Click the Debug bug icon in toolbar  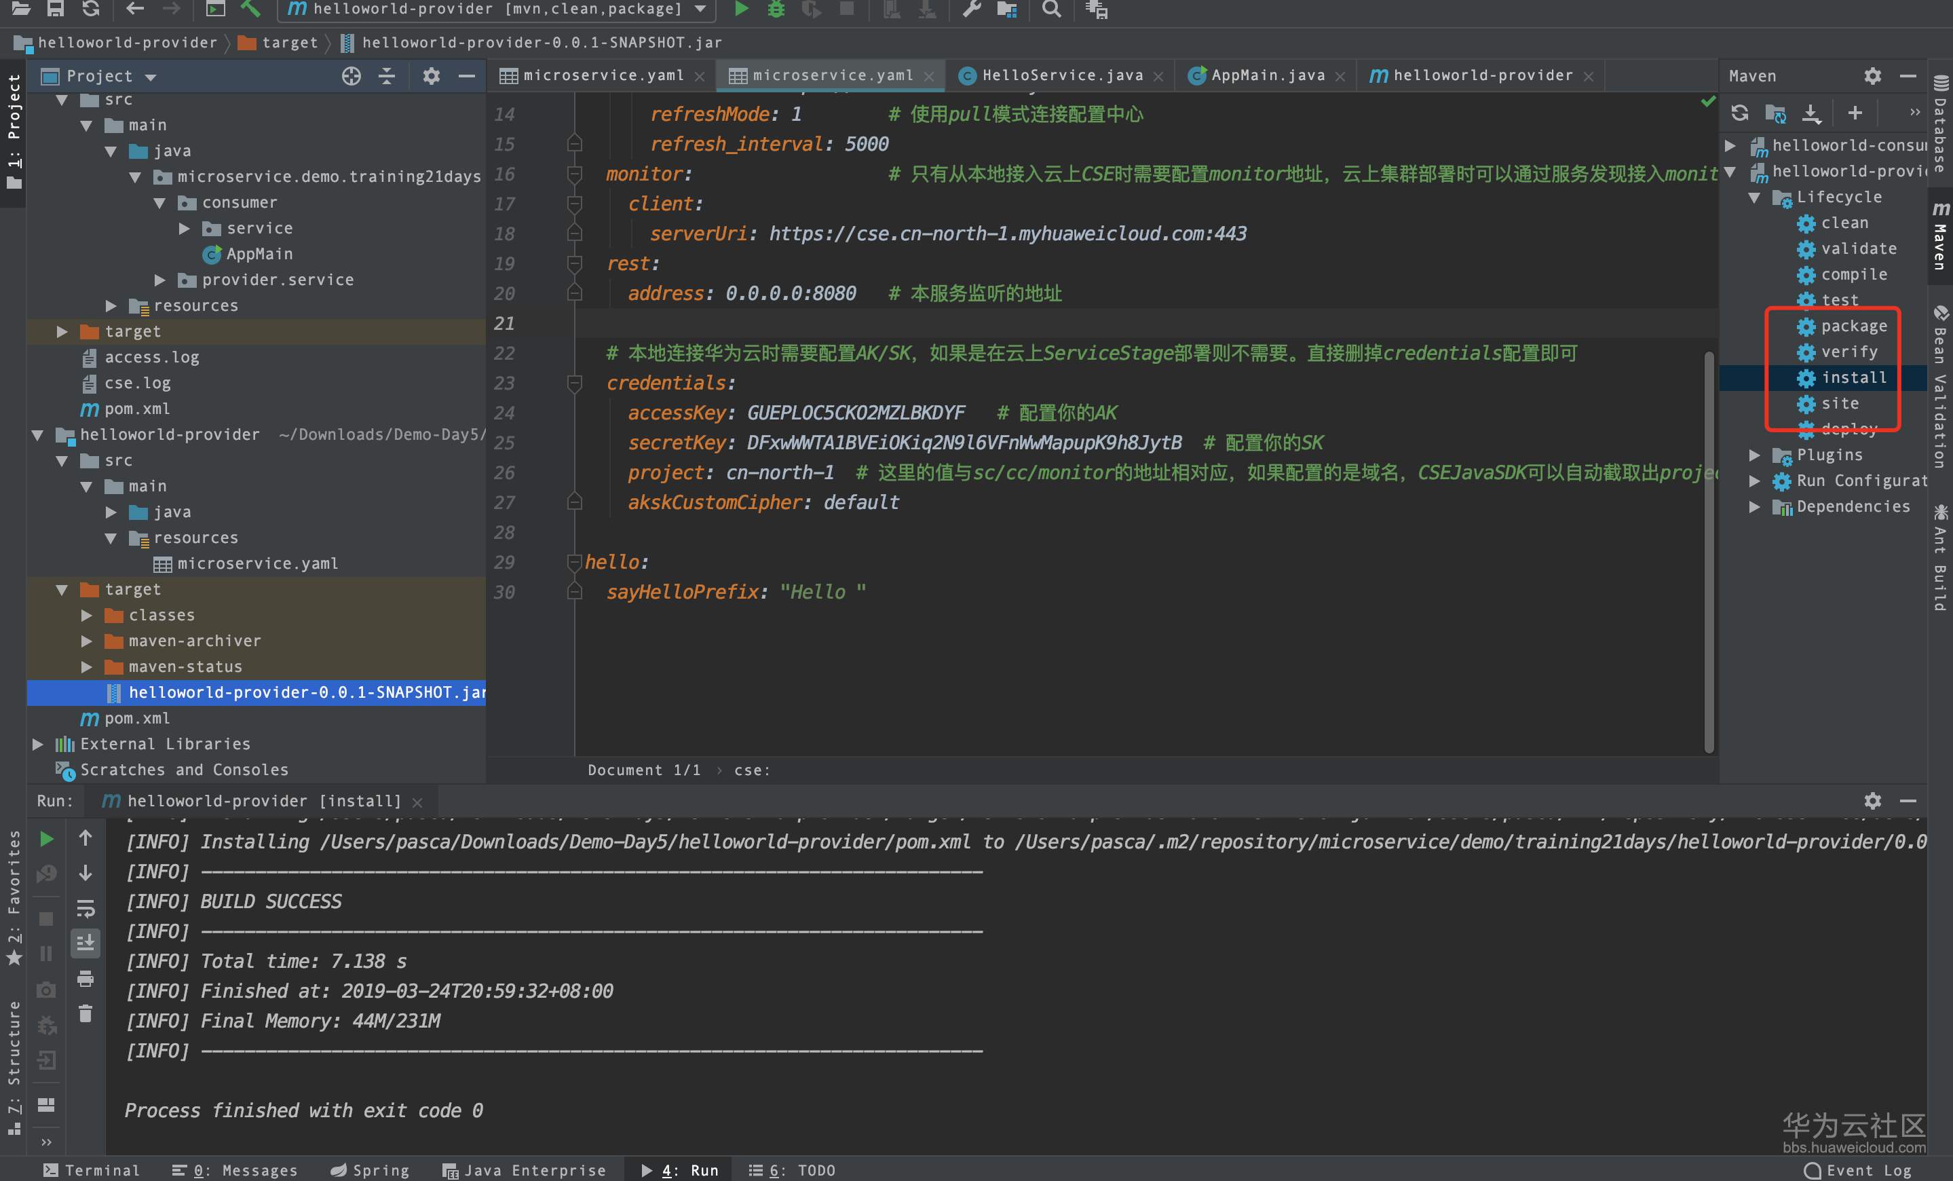point(776,9)
